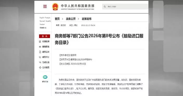183x96 pixels.
Task: Switch language to Deutsch
Action: [42, 24]
